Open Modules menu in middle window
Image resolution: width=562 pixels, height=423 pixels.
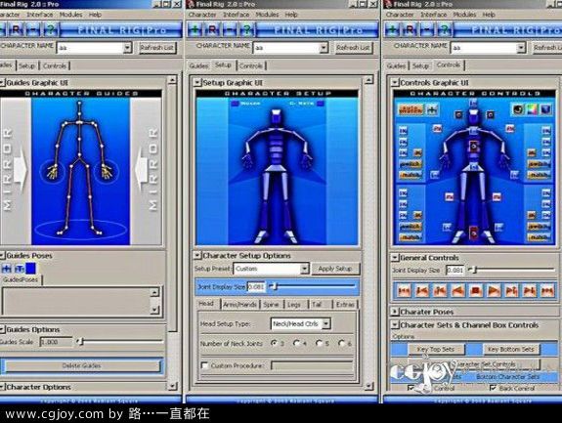click(x=267, y=15)
